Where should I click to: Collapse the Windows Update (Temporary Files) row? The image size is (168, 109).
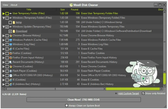tap(4, 27)
